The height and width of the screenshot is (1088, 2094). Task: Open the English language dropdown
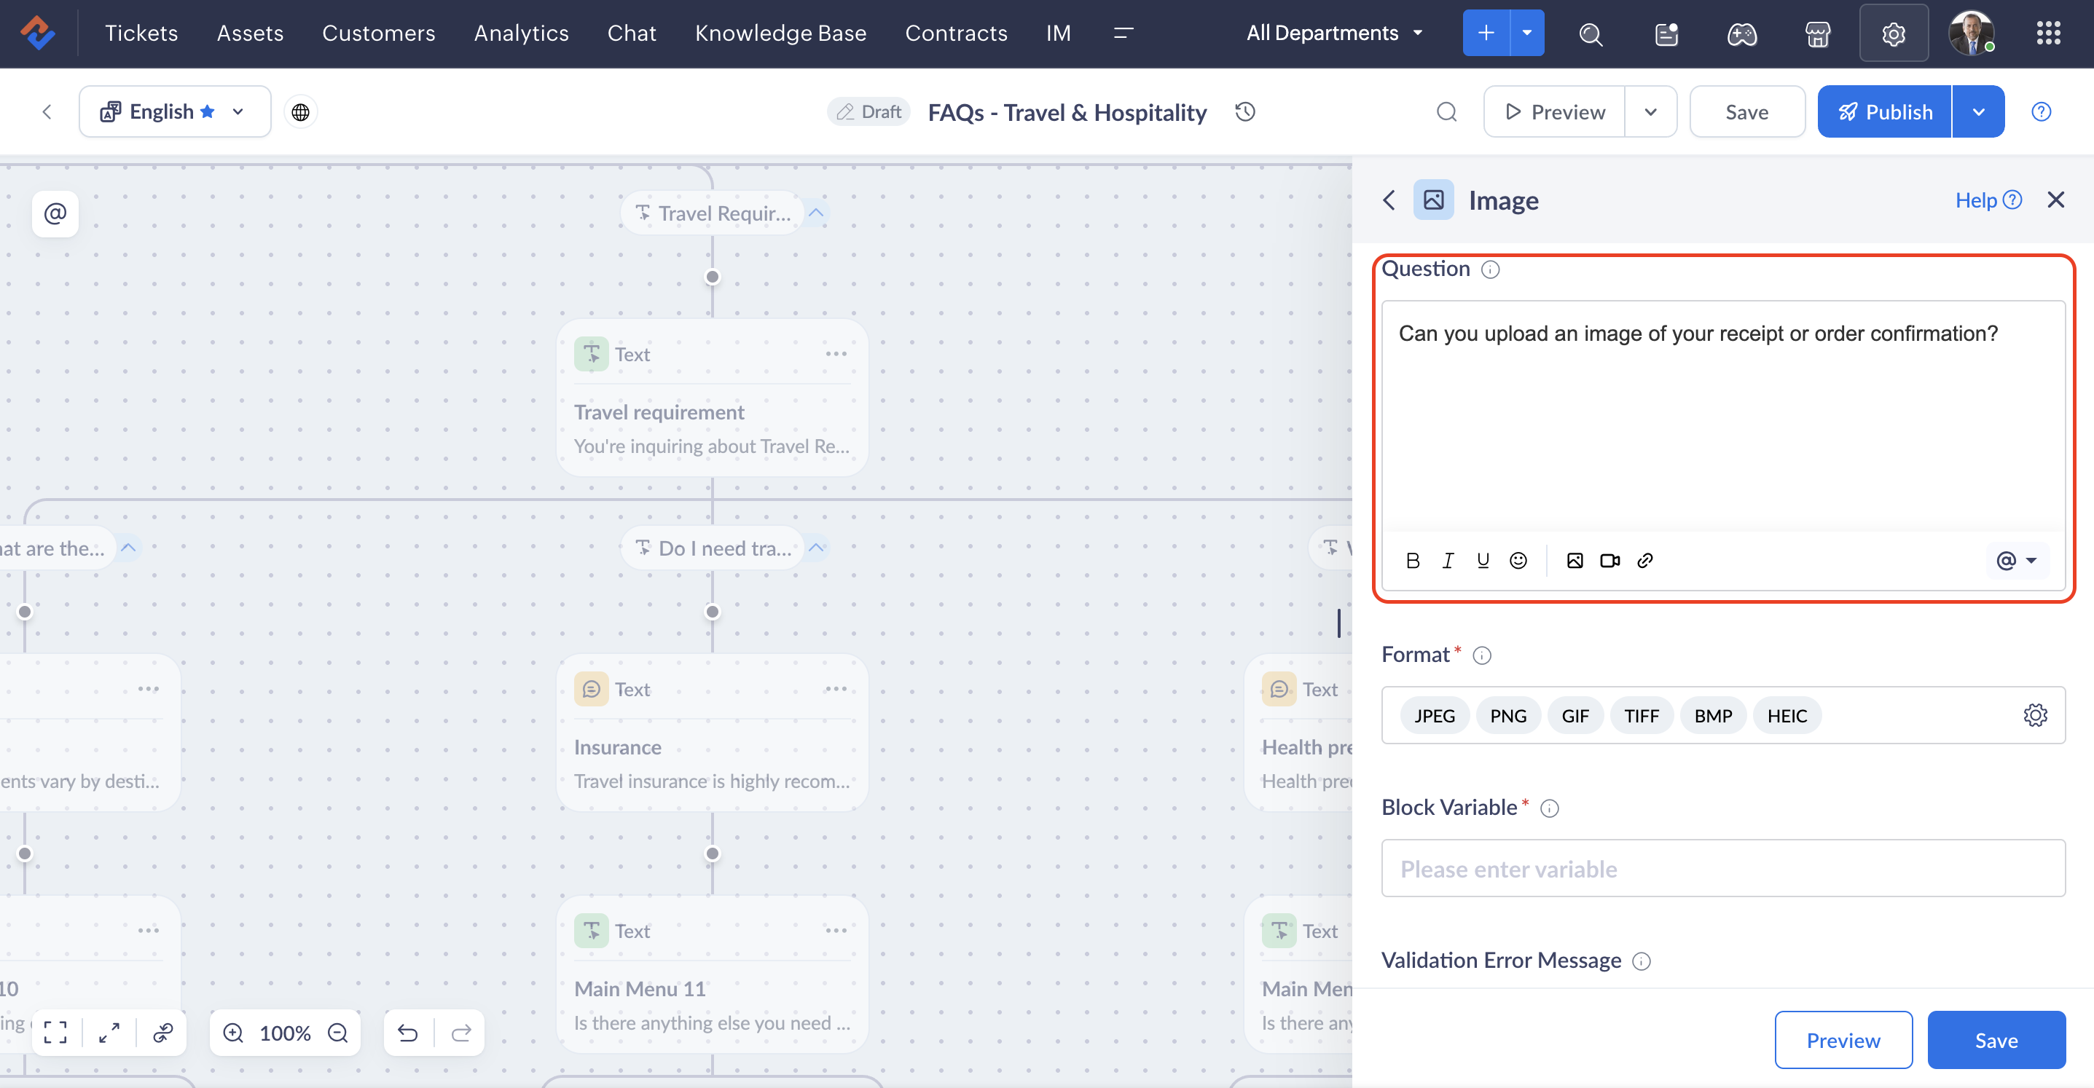coord(175,112)
